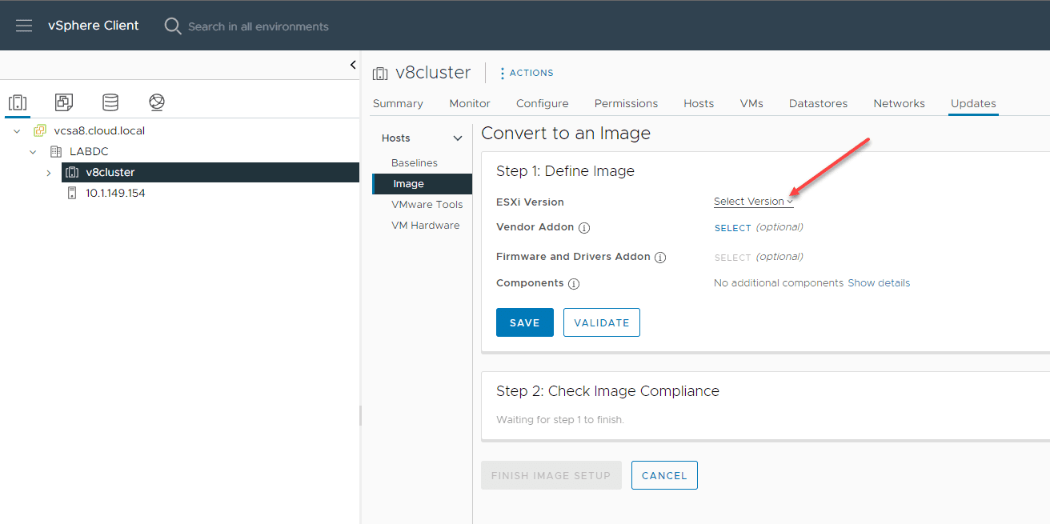This screenshot has height=524, width=1050.
Task: Switch to Storage inventory view
Action: [110, 102]
